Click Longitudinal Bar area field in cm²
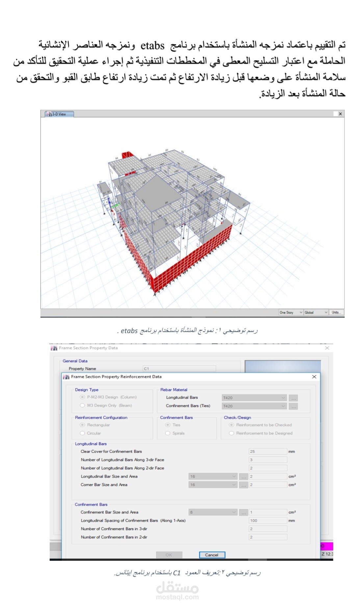Screen dimensions: 355x613 (268, 476)
